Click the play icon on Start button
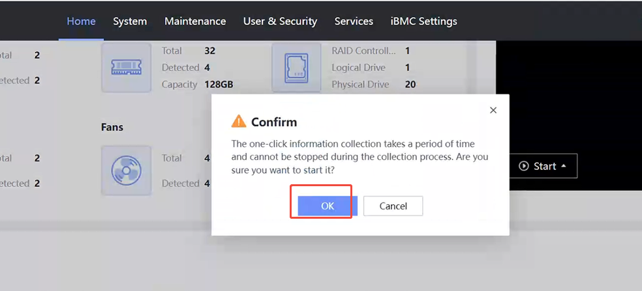 523,166
